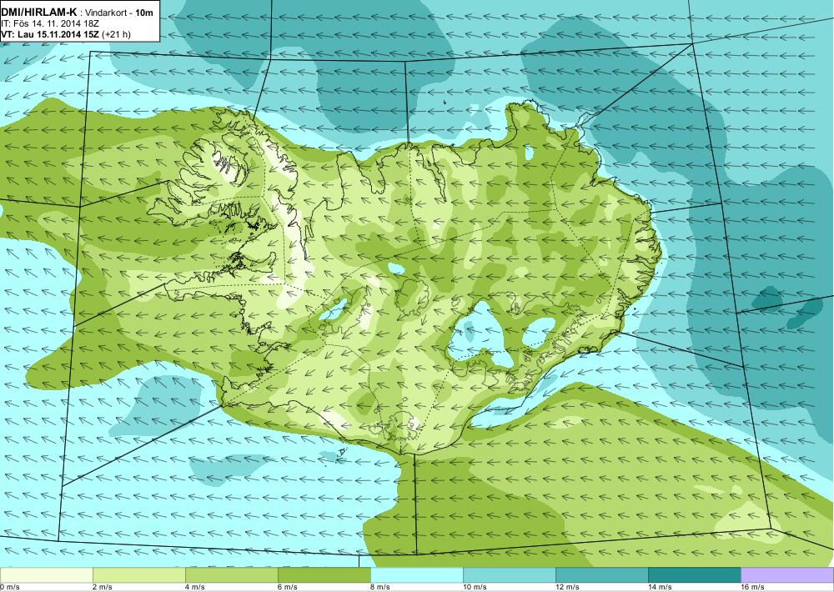Click the 0-2 m/s pale legend color
834x592 pixels.
pos(46,574)
